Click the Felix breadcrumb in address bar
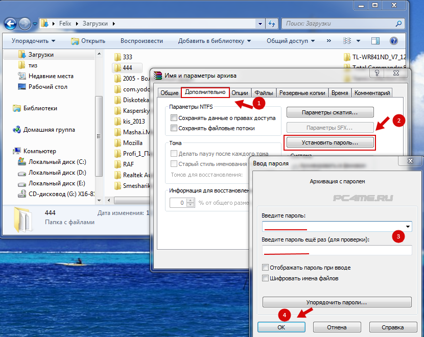Image resolution: width=424 pixels, height=337 pixels. pyautogui.click(x=65, y=23)
